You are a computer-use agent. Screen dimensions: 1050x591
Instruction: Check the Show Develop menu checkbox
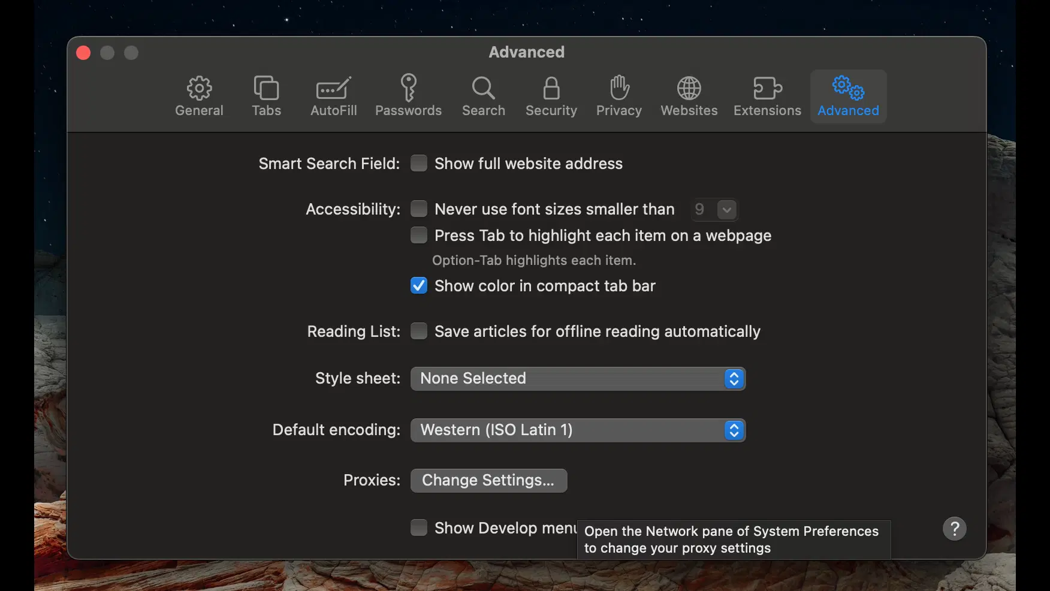[419, 528]
